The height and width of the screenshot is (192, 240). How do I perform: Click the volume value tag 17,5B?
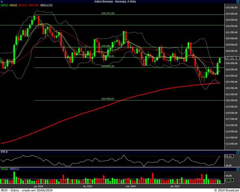coord(229,180)
